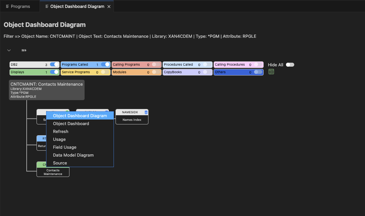365x216 pixels.
Task: Click the database icon on NAMESIDX node
Action: [146, 112]
